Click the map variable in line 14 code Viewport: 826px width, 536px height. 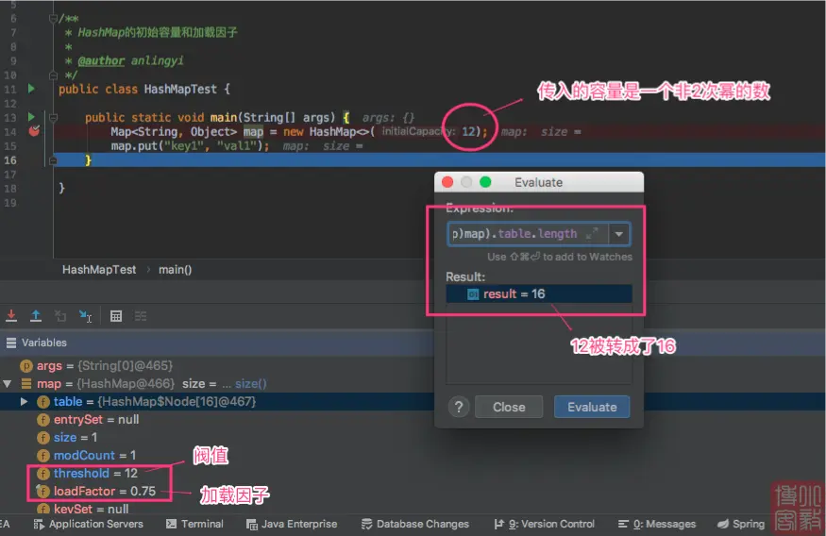[253, 131]
